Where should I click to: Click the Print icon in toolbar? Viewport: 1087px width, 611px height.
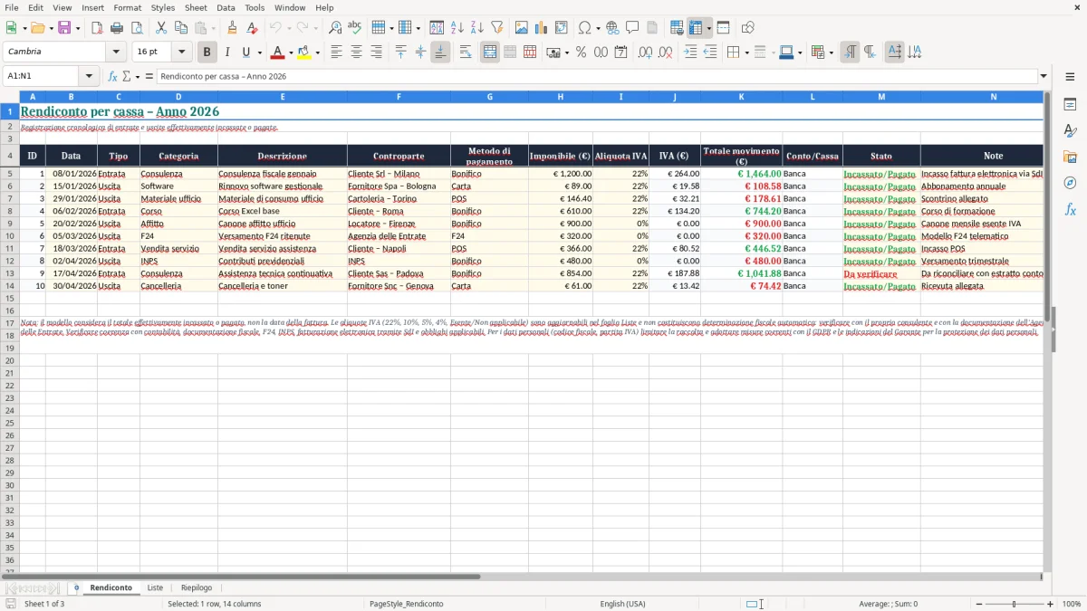[117, 28]
